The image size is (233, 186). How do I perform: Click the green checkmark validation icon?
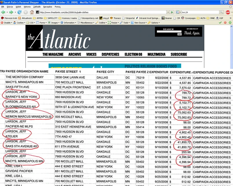tap(220, 23)
